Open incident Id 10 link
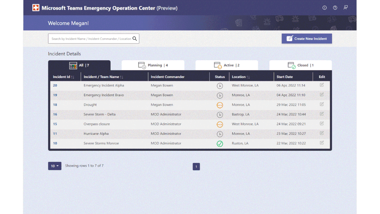Screen dimensions: 380x214 55,144
